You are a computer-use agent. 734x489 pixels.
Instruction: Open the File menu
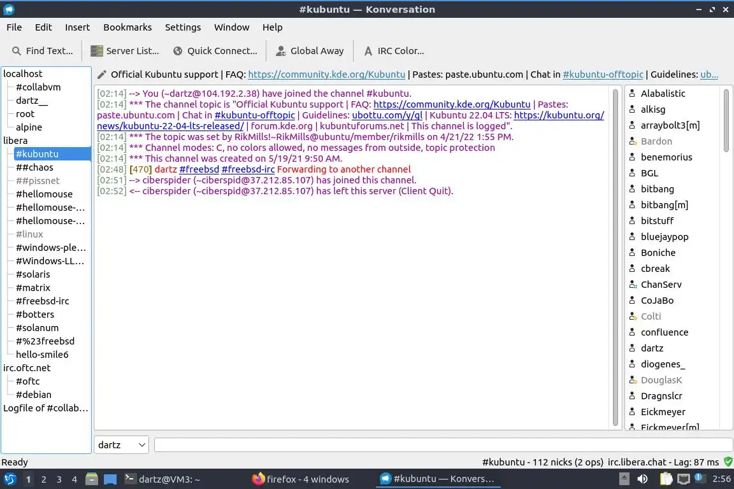14,27
